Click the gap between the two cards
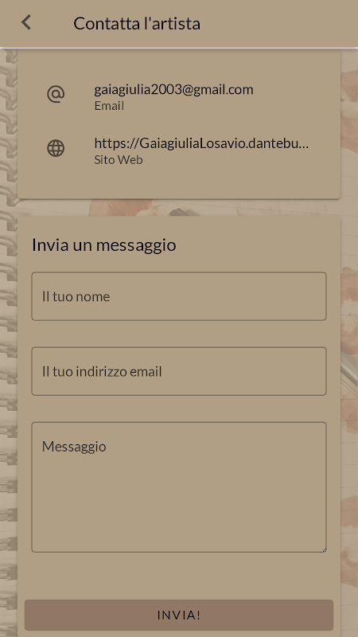The image size is (358, 637). (179, 207)
